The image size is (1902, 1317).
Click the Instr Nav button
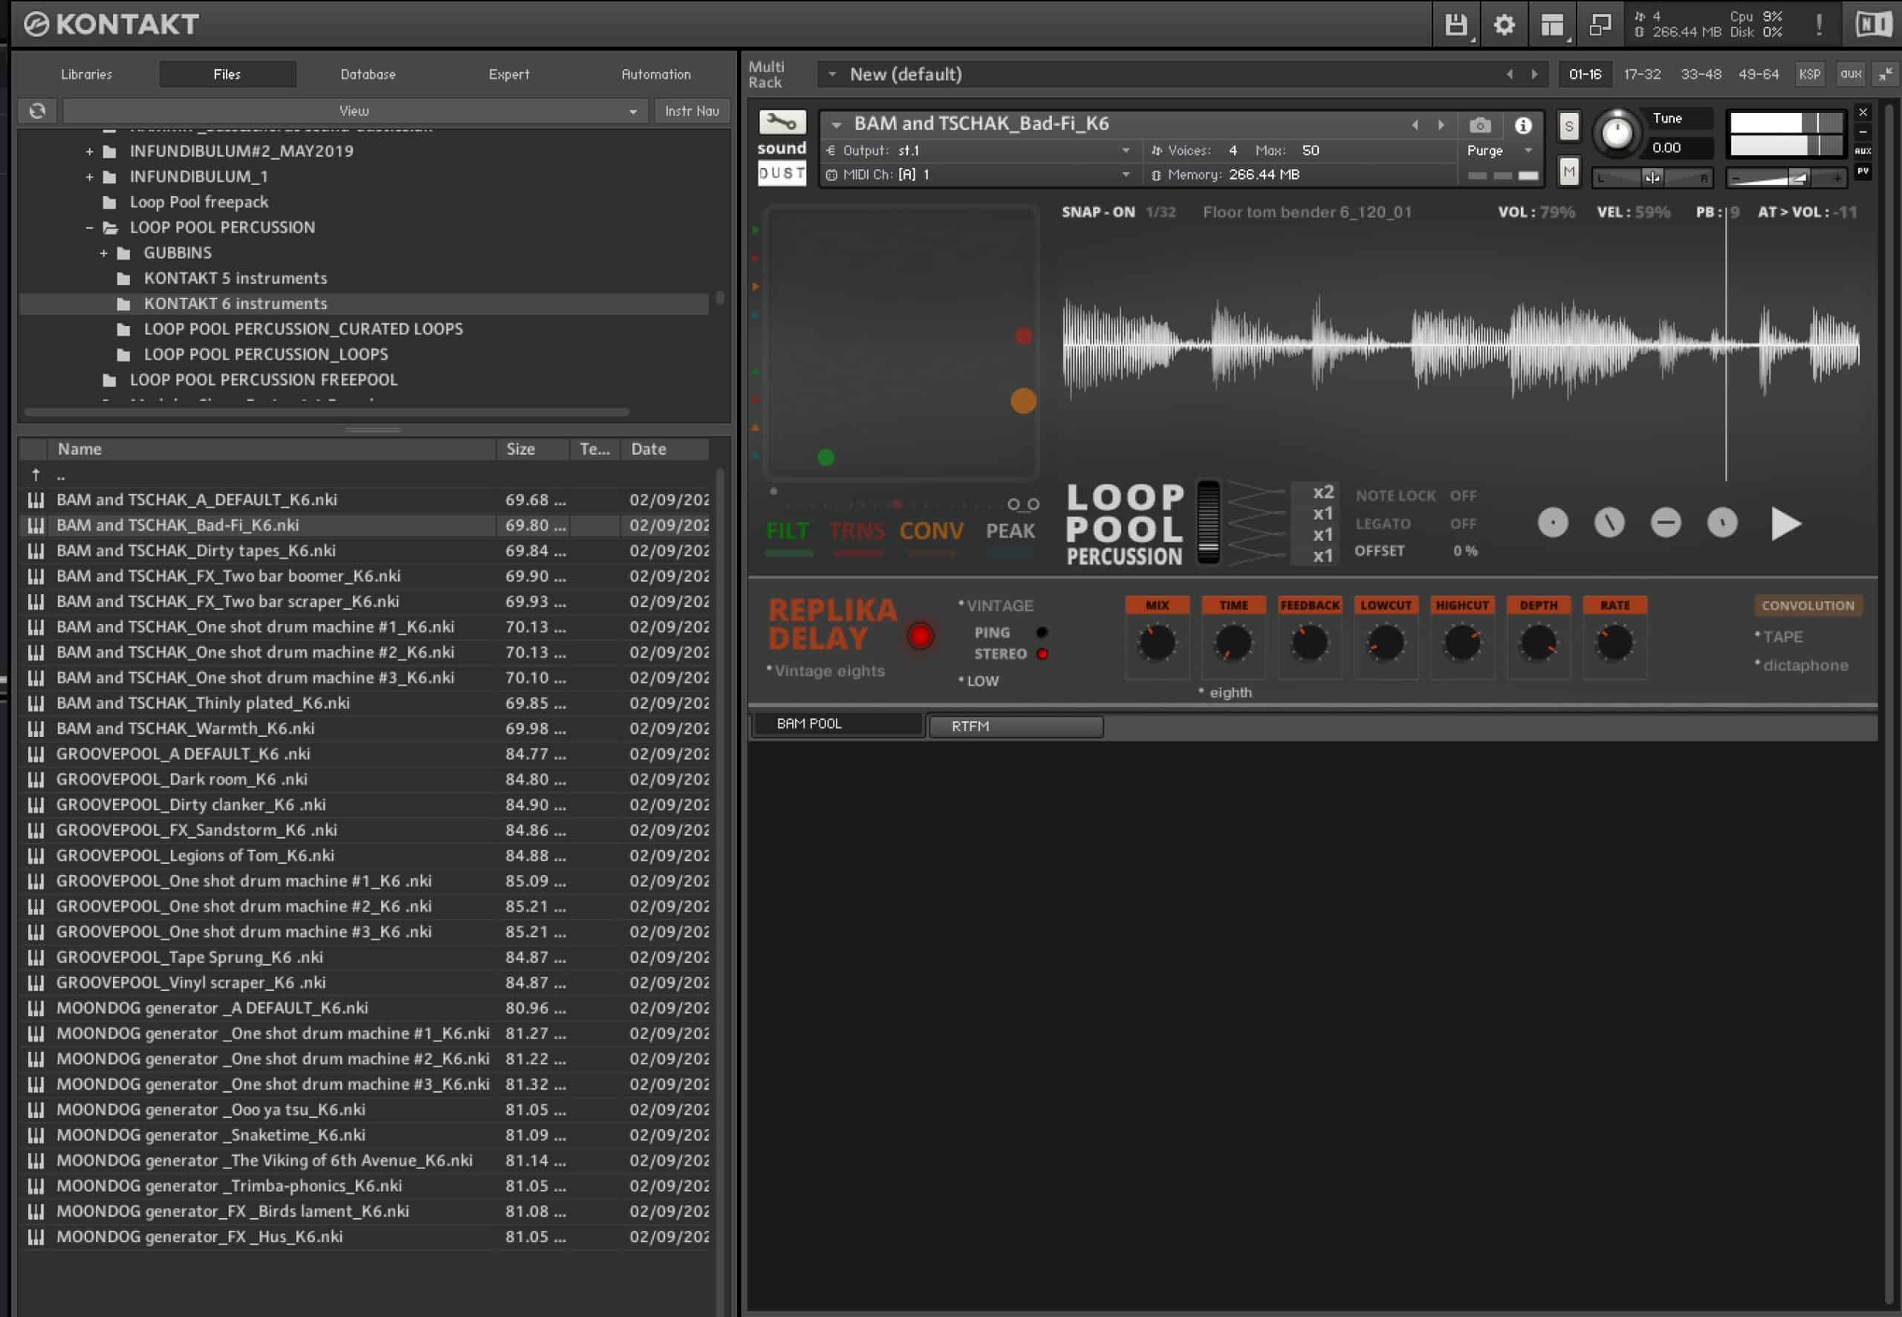[x=692, y=111]
